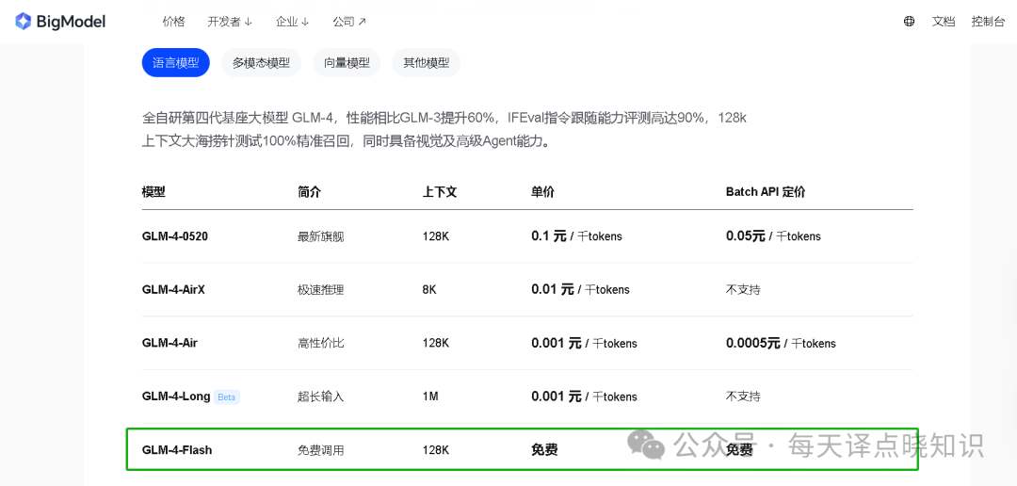Switch to the 多模态模型 tab
Image resolution: width=1017 pixels, height=486 pixels.
[261, 63]
